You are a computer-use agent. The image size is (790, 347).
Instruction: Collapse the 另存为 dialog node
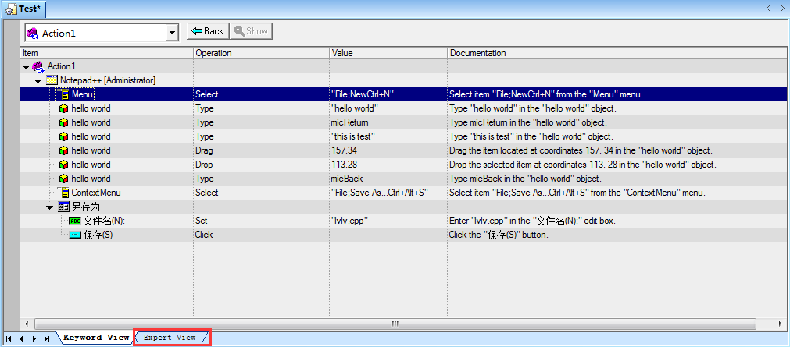[49, 207]
